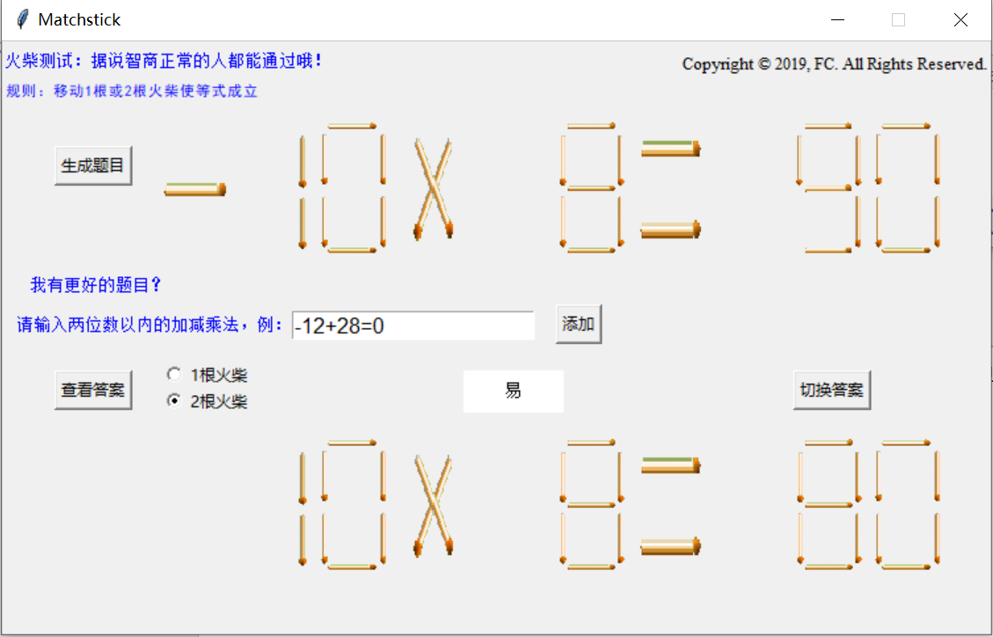Click the matchstick digit 8 in the top puzzle

(x=592, y=188)
